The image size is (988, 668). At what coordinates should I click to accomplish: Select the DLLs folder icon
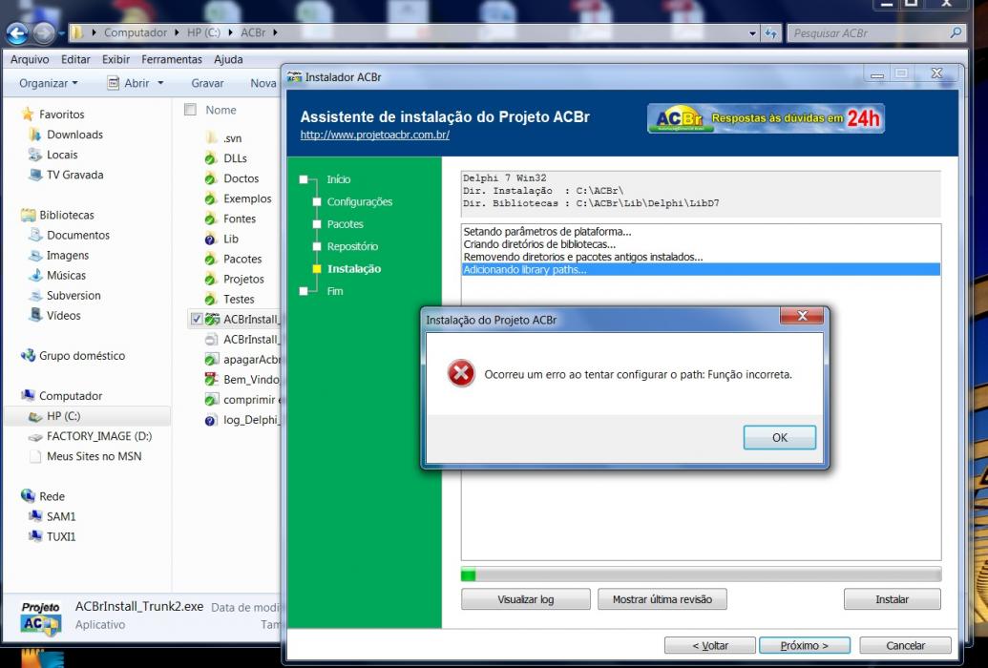pos(211,158)
